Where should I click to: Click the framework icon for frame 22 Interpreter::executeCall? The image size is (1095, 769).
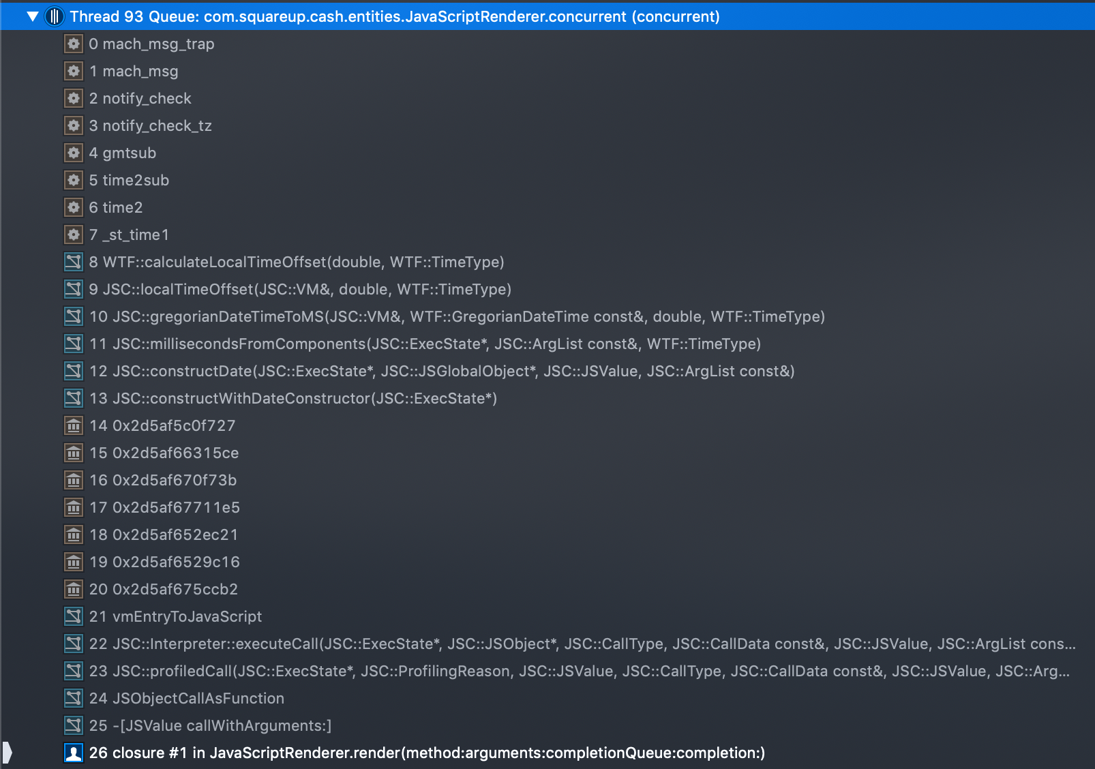click(x=74, y=644)
